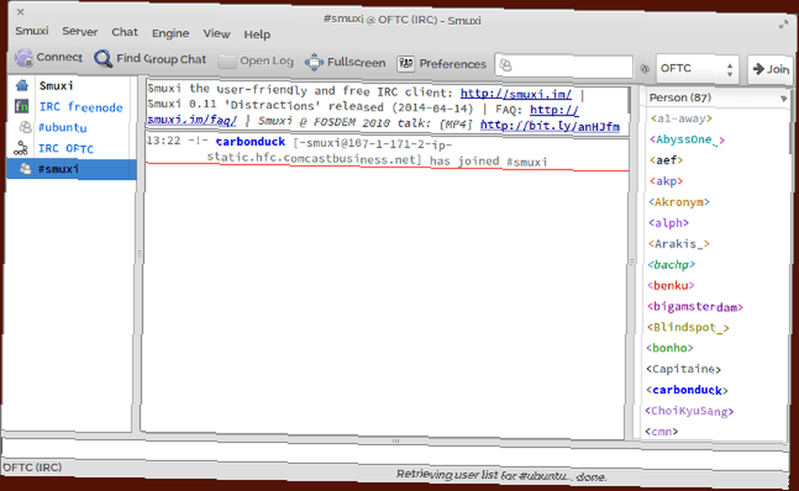The width and height of the screenshot is (799, 491).
Task: Open the Help menu
Action: point(256,34)
